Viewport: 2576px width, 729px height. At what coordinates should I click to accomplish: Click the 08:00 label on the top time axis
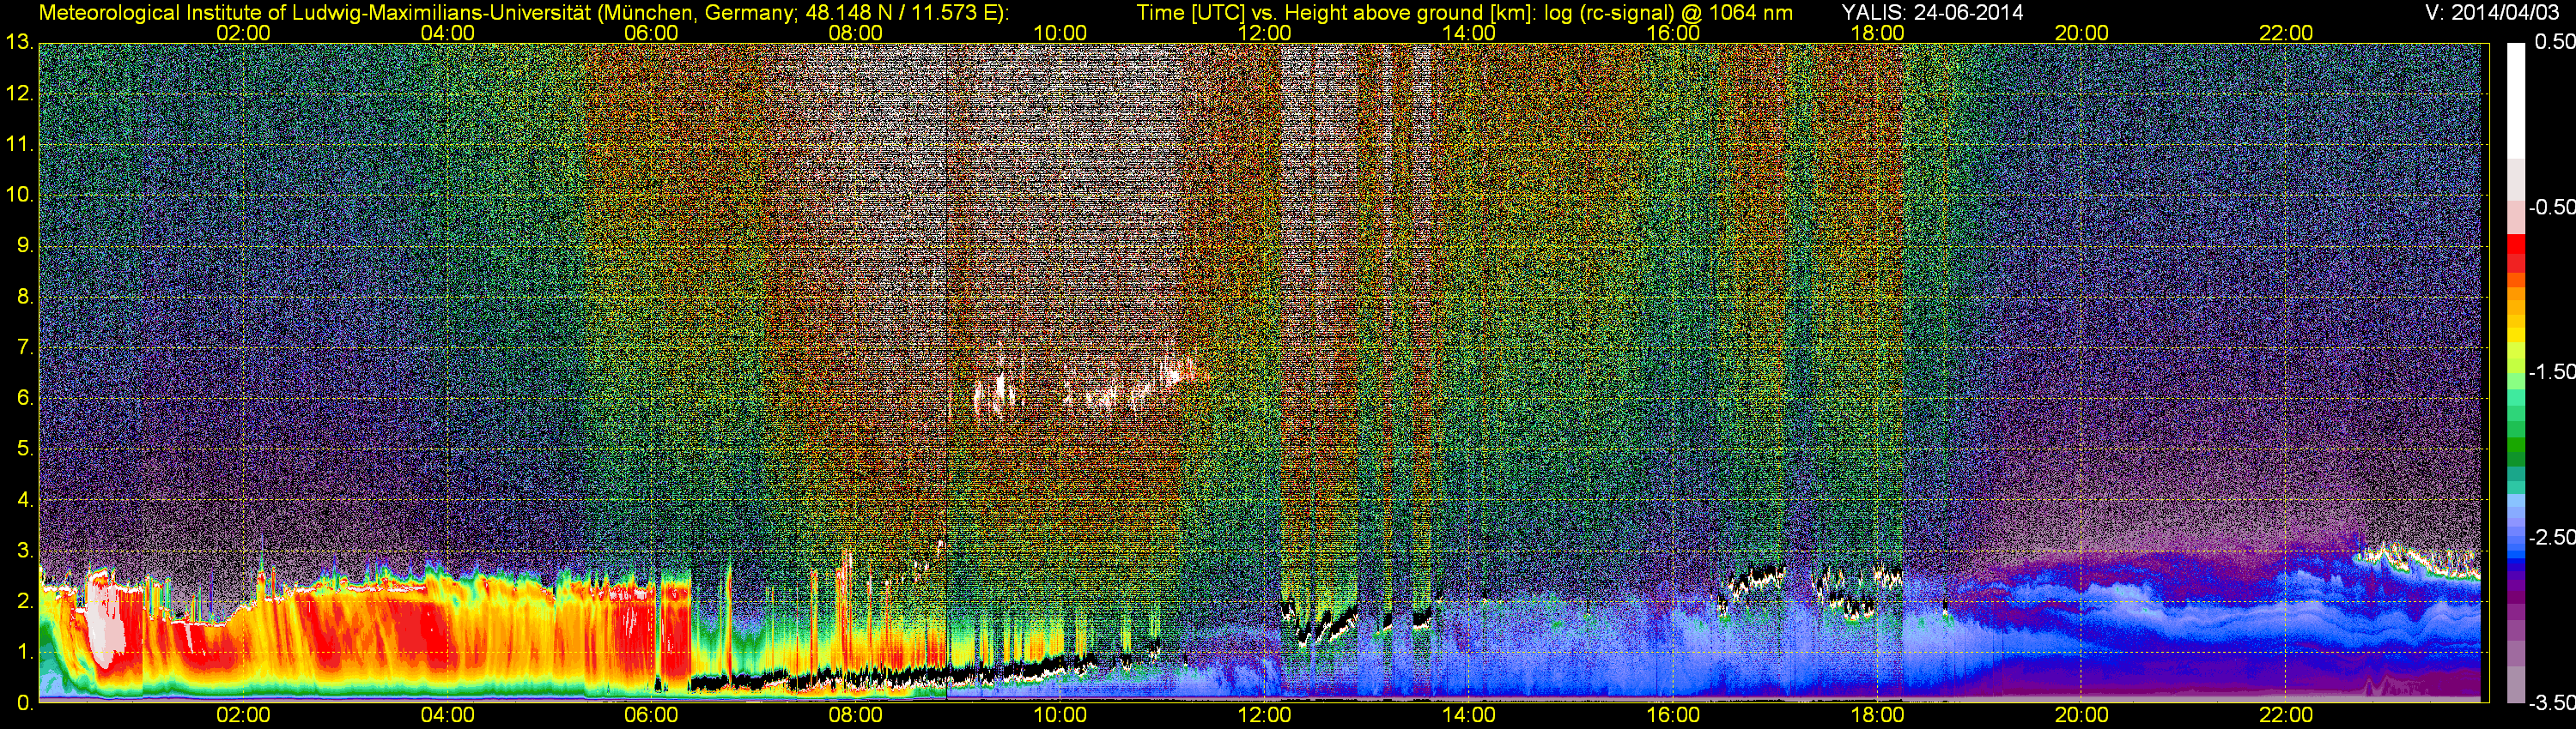856,33
